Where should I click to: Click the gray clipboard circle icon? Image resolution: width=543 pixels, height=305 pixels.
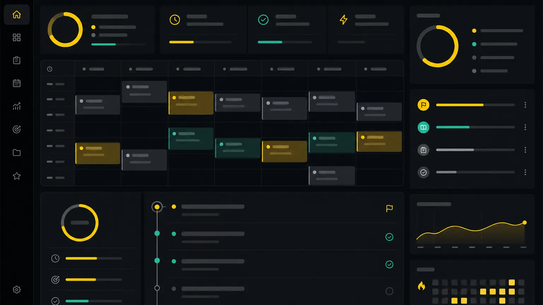(424, 150)
